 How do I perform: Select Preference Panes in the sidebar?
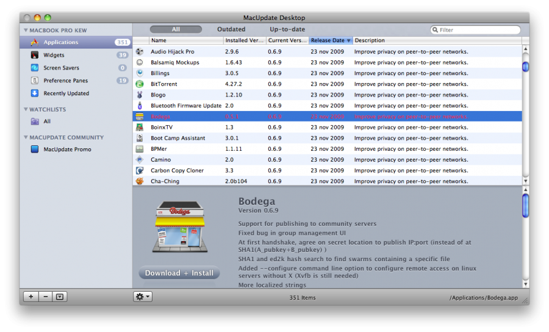click(x=76, y=81)
